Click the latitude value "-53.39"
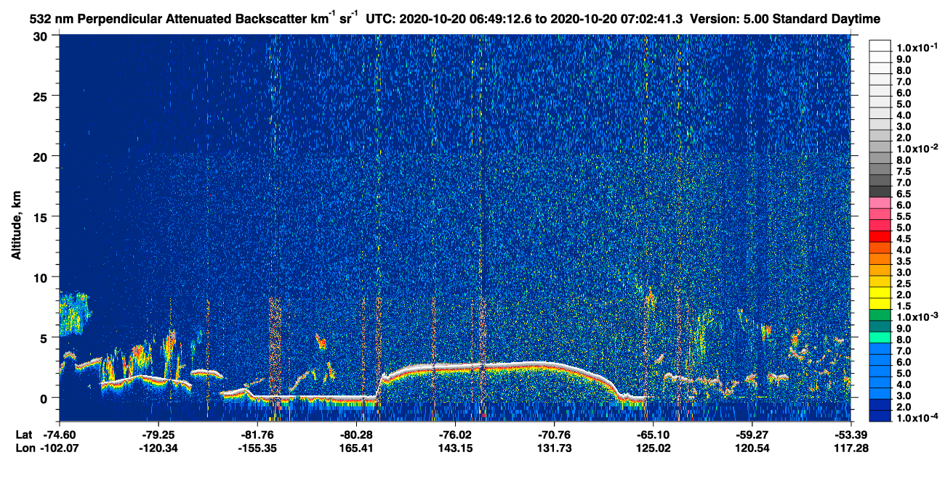Image resolution: width=945 pixels, height=484 pixels. (850, 435)
